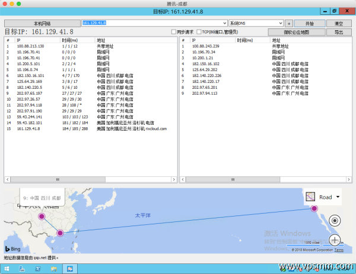This screenshot has height=274, width=356.
Task: Click the 清空 clear button
Action: pyautogui.click(x=339, y=23)
